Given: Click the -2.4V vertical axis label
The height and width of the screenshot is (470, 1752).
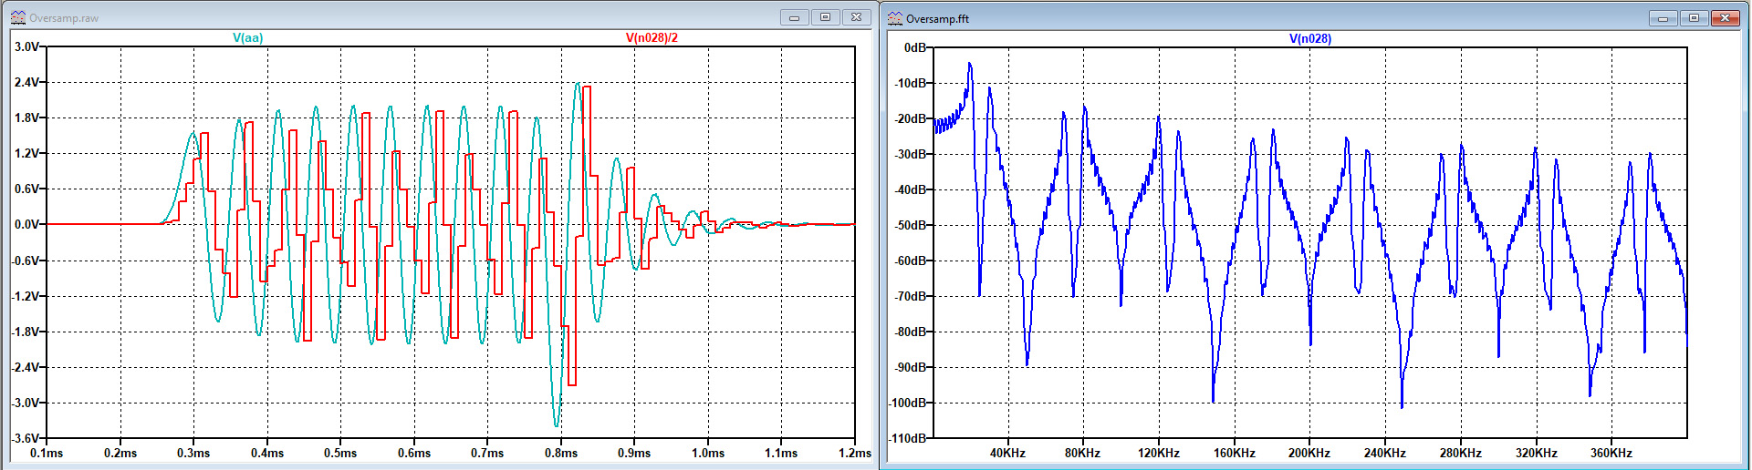Looking at the screenshot, I should (25, 367).
